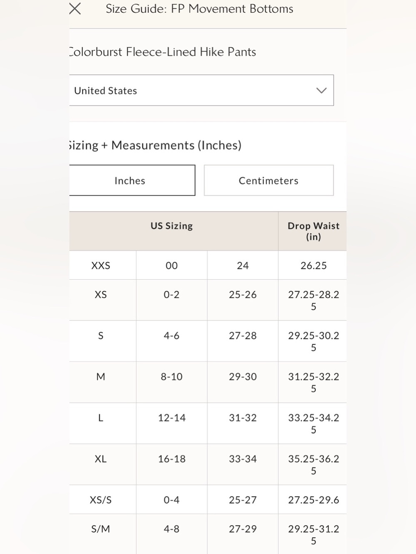The width and height of the screenshot is (416, 554).
Task: Choose the XS size row label
Action: click(101, 295)
